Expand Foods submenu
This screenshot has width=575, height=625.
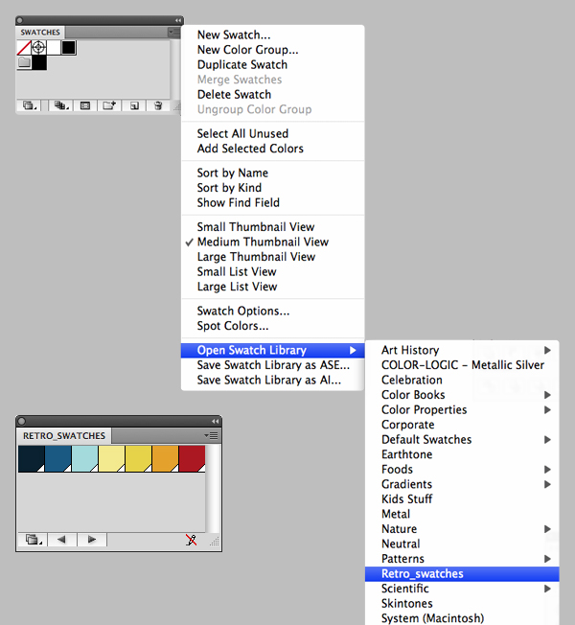coord(462,469)
